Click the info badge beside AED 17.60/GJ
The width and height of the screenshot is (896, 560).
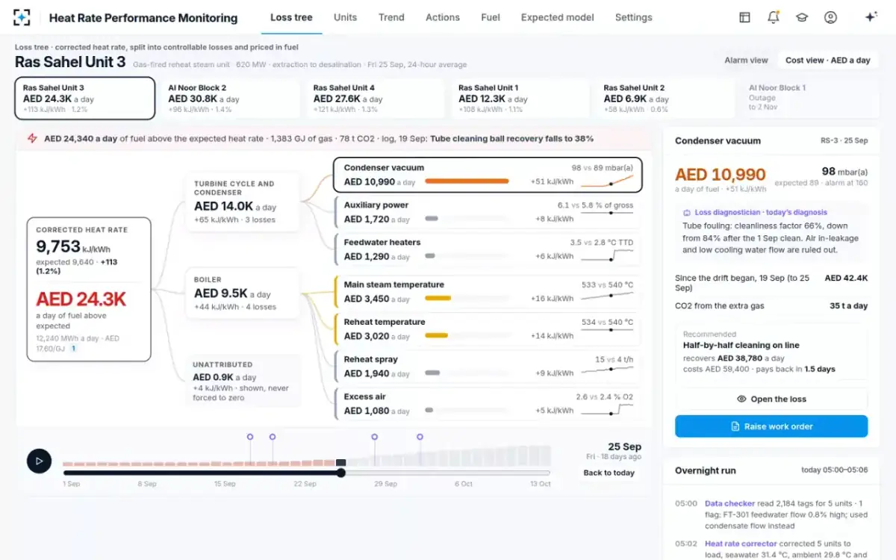pyautogui.click(x=73, y=348)
